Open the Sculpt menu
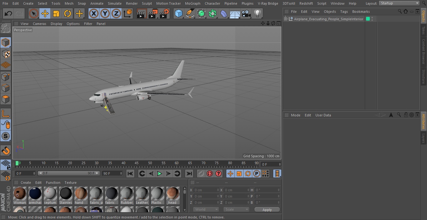This screenshot has height=220, width=427. point(147,3)
